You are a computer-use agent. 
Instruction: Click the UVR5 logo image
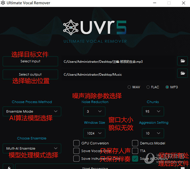(95, 28)
